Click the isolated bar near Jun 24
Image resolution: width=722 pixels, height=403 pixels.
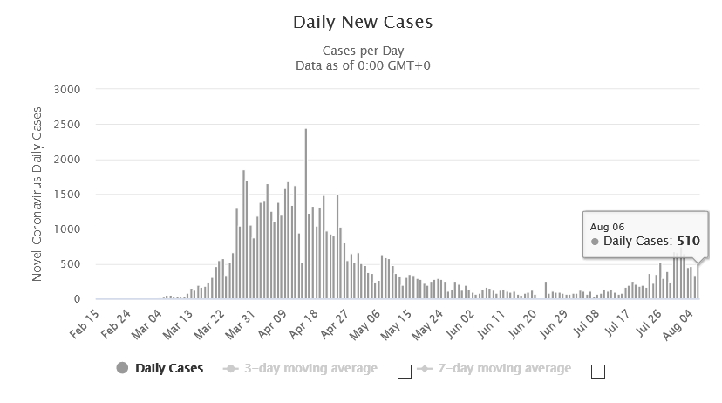[546, 290]
